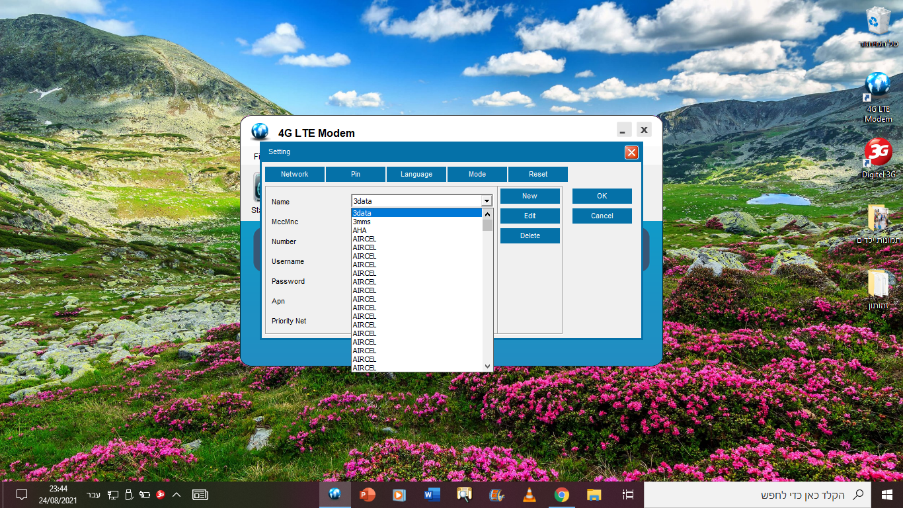The image size is (903, 508).
Task: Choose "AHA" from the Name dropdown list
Action: click(x=360, y=231)
